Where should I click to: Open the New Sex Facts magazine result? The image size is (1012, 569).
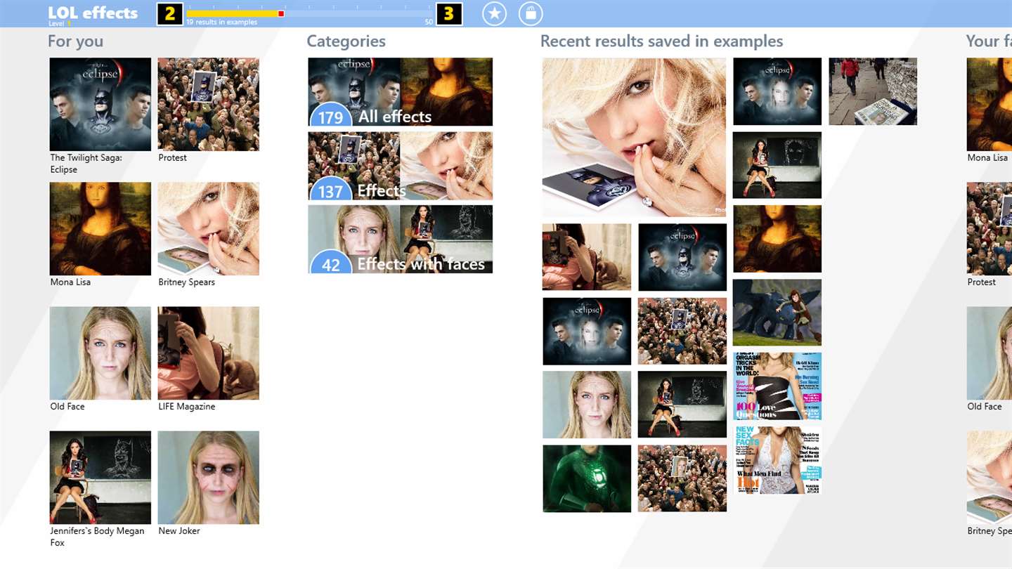click(777, 460)
